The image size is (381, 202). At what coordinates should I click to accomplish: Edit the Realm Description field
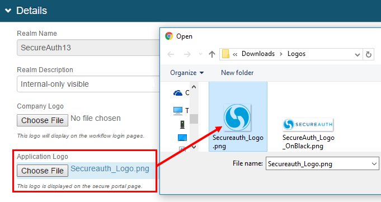88,84
